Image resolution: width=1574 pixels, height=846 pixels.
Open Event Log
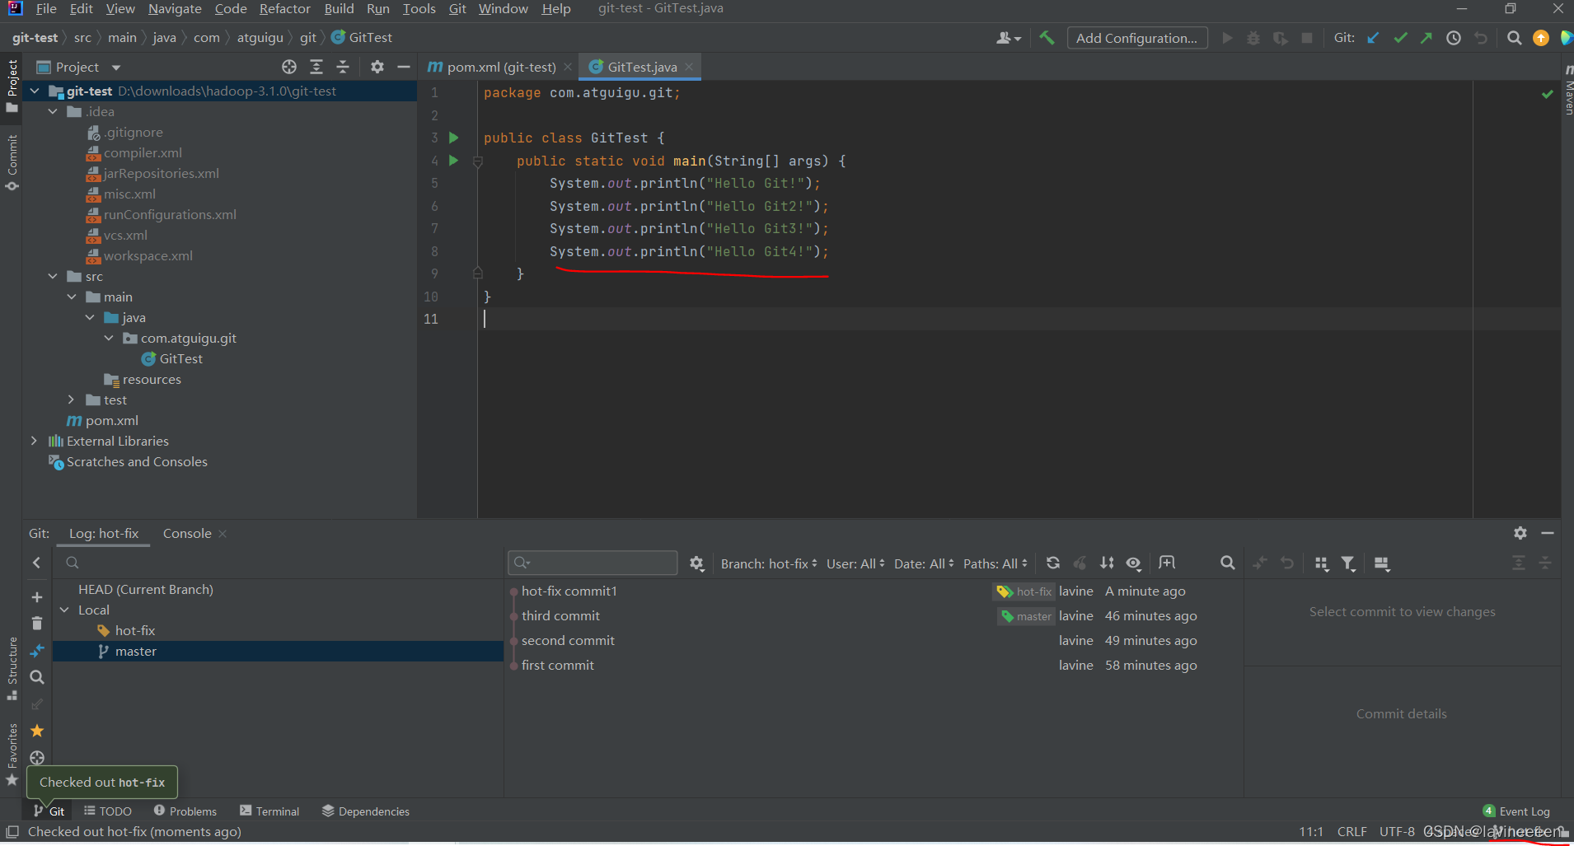point(1516,811)
